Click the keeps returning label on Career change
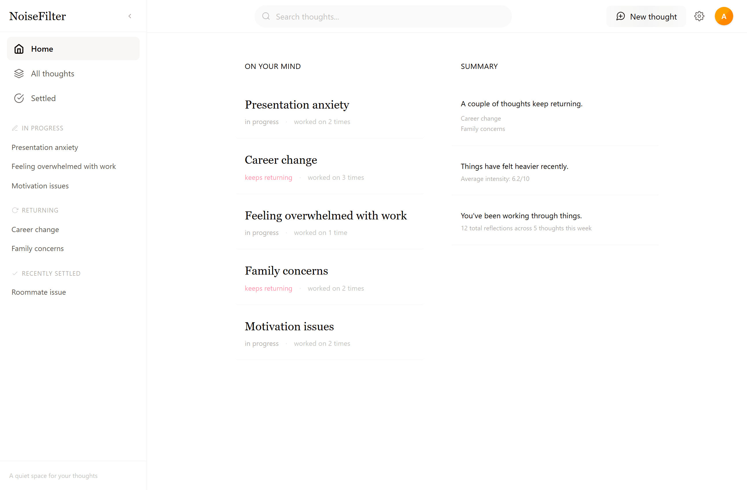The image size is (747, 490). [268, 177]
